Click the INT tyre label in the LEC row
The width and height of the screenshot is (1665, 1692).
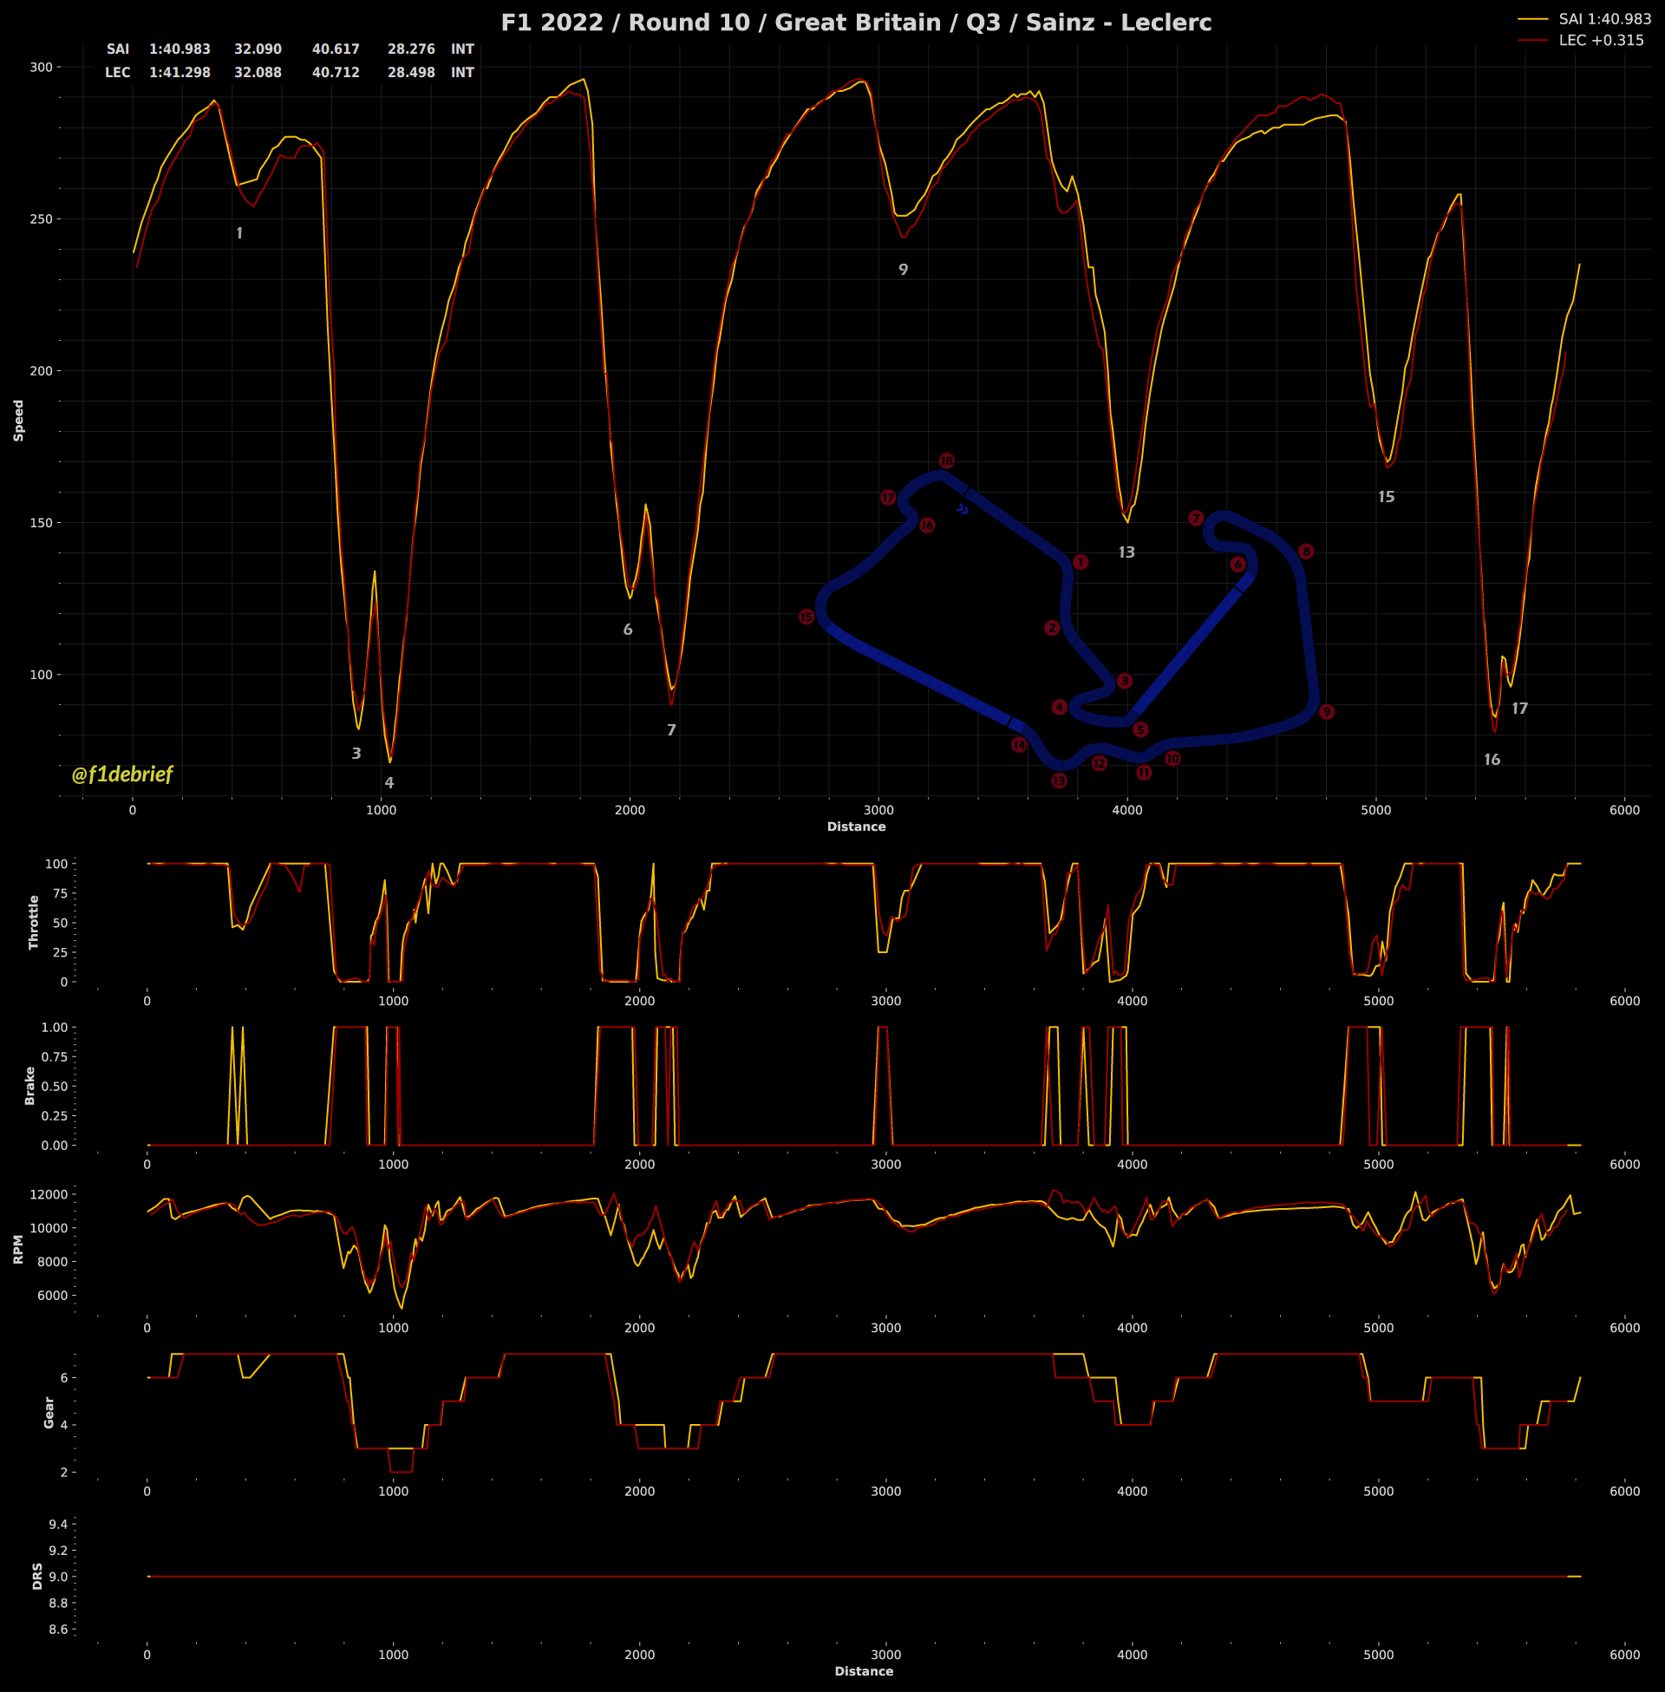462,73
